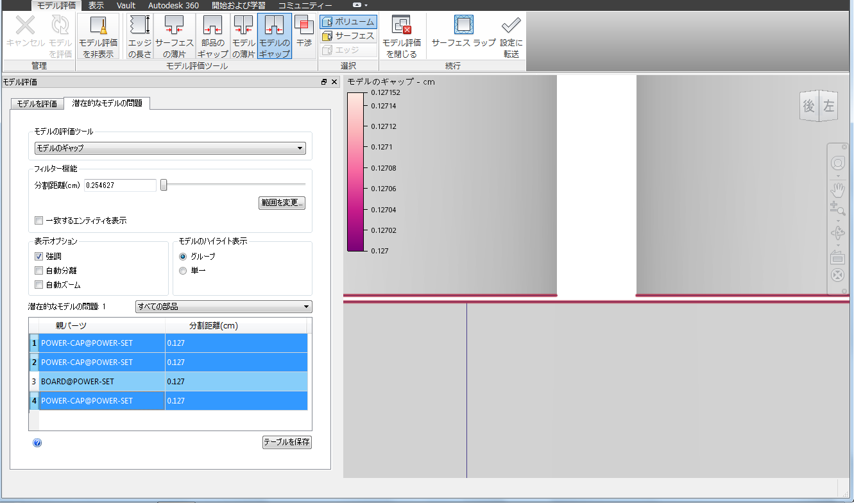Select the エッジの長さ edge length tool

139,37
